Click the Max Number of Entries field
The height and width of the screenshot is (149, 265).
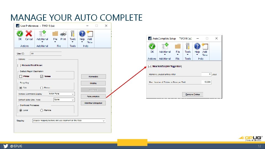tap(206, 82)
